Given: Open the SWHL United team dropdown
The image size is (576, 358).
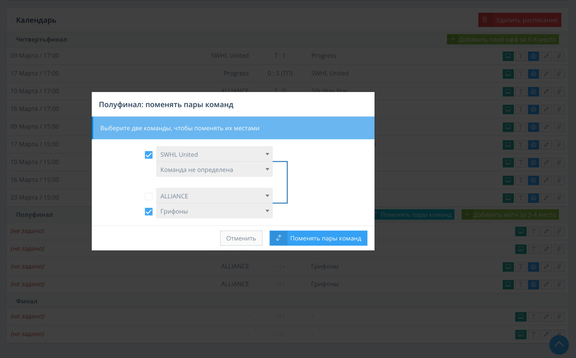Looking at the screenshot, I should click(x=214, y=154).
